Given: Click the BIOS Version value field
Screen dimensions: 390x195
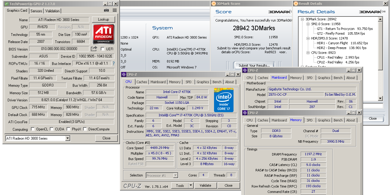Looking at the screenshot, I should coord(59,49).
